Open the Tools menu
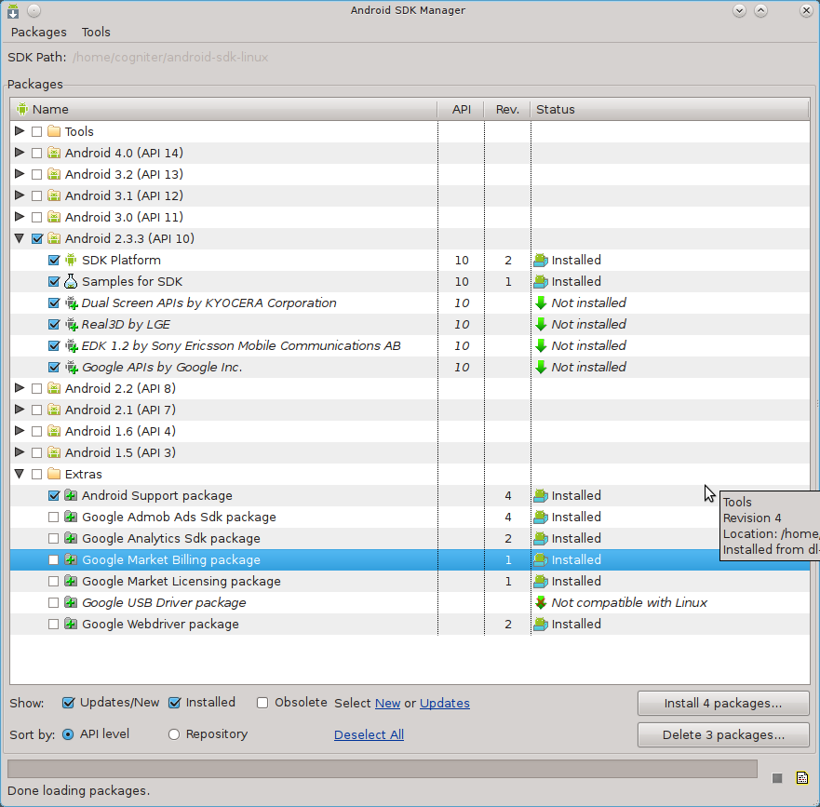This screenshot has width=820, height=807. 96,32
